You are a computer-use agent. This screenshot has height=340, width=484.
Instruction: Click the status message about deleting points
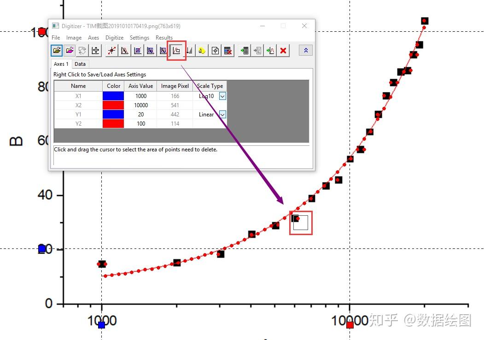point(136,150)
